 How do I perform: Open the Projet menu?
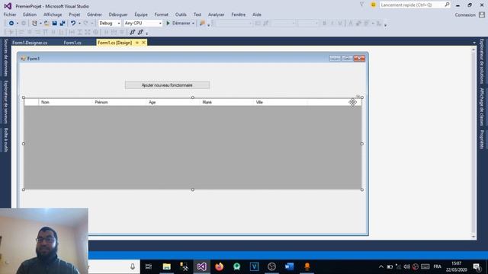pyautogui.click(x=75, y=14)
